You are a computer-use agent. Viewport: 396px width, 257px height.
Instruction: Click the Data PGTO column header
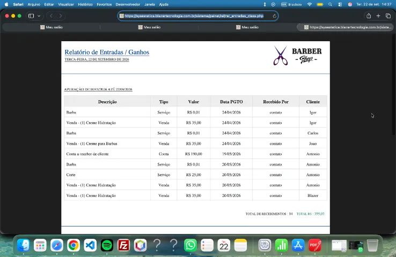pyautogui.click(x=231, y=102)
